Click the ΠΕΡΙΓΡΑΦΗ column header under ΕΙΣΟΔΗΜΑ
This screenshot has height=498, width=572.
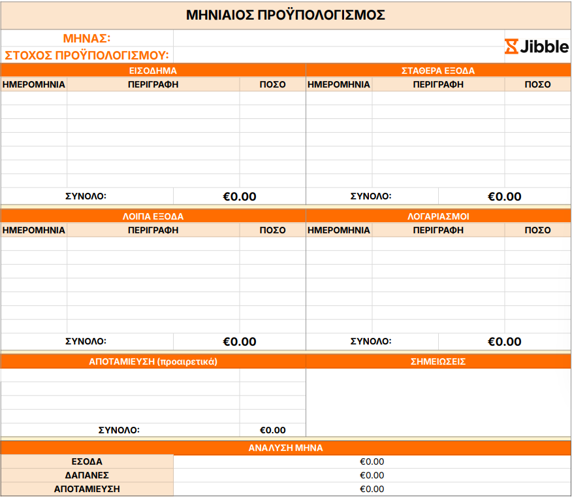[153, 85]
